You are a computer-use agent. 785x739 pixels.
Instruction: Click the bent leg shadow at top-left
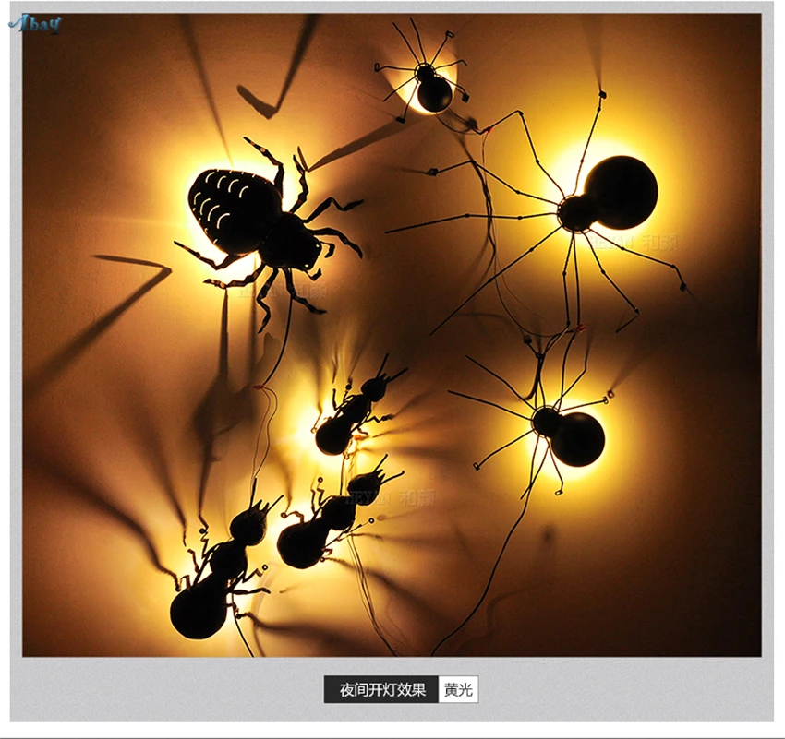(281, 67)
